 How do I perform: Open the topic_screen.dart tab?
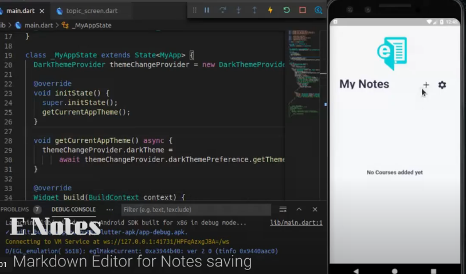pos(92,11)
